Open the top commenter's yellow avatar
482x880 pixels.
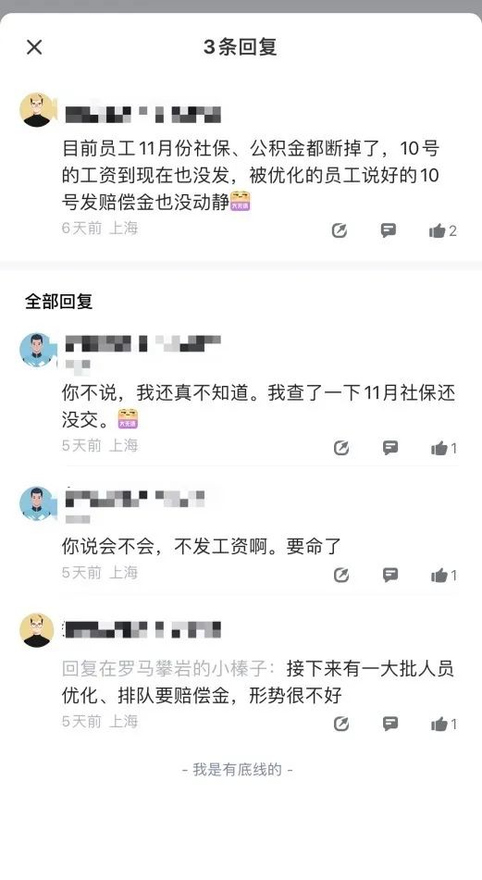(x=37, y=110)
